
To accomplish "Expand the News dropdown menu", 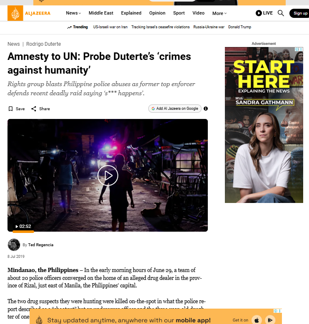I will [x=73, y=13].
